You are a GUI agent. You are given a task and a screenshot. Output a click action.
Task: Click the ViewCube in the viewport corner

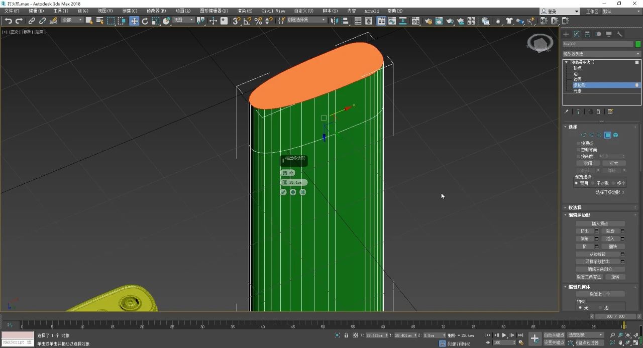click(x=540, y=44)
